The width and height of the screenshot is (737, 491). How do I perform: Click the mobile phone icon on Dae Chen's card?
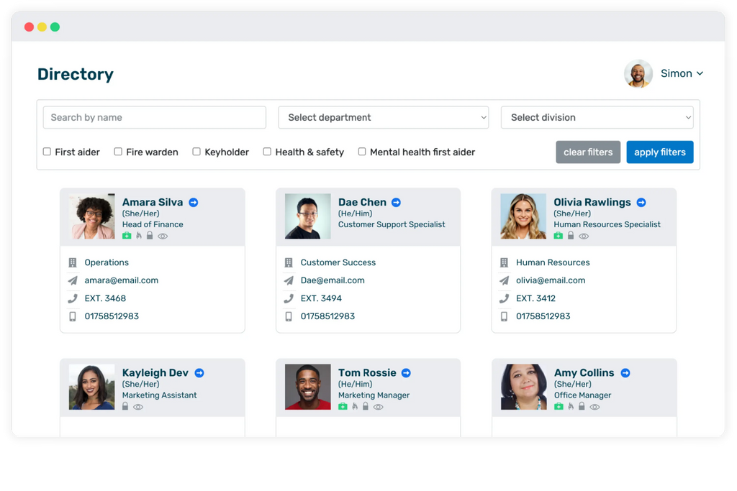coord(289,316)
